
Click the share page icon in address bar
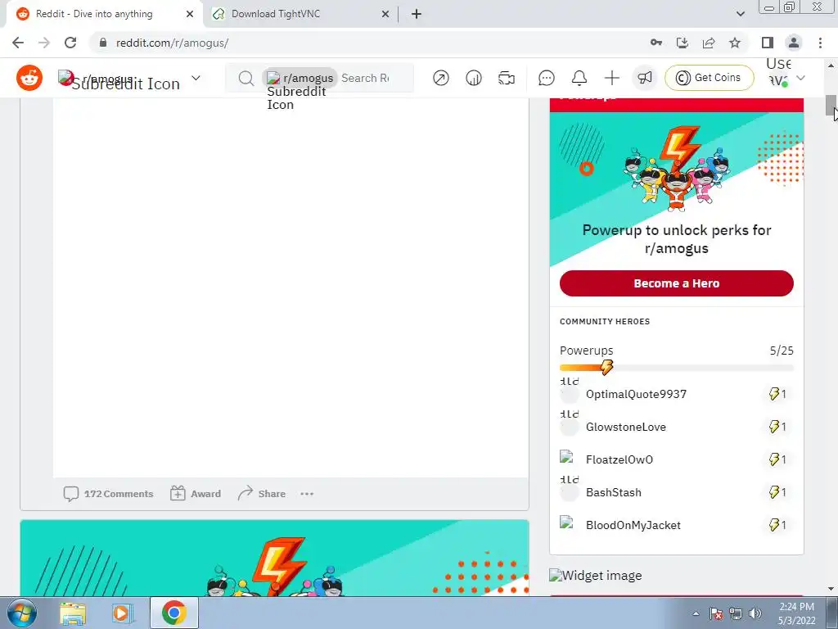(709, 43)
